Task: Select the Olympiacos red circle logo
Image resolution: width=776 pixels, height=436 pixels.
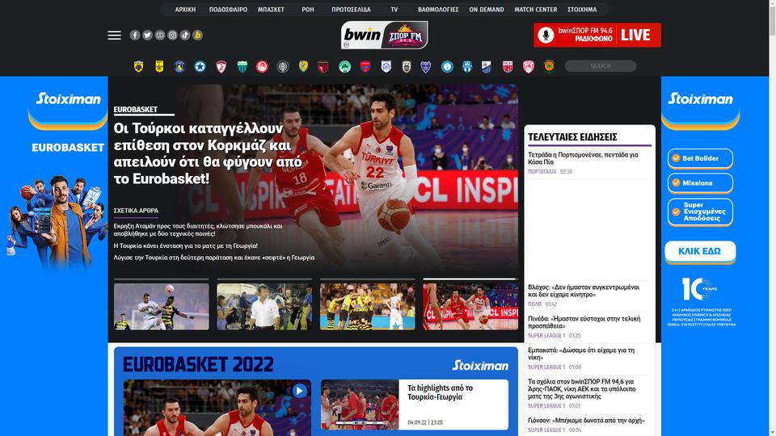Action: [262, 66]
